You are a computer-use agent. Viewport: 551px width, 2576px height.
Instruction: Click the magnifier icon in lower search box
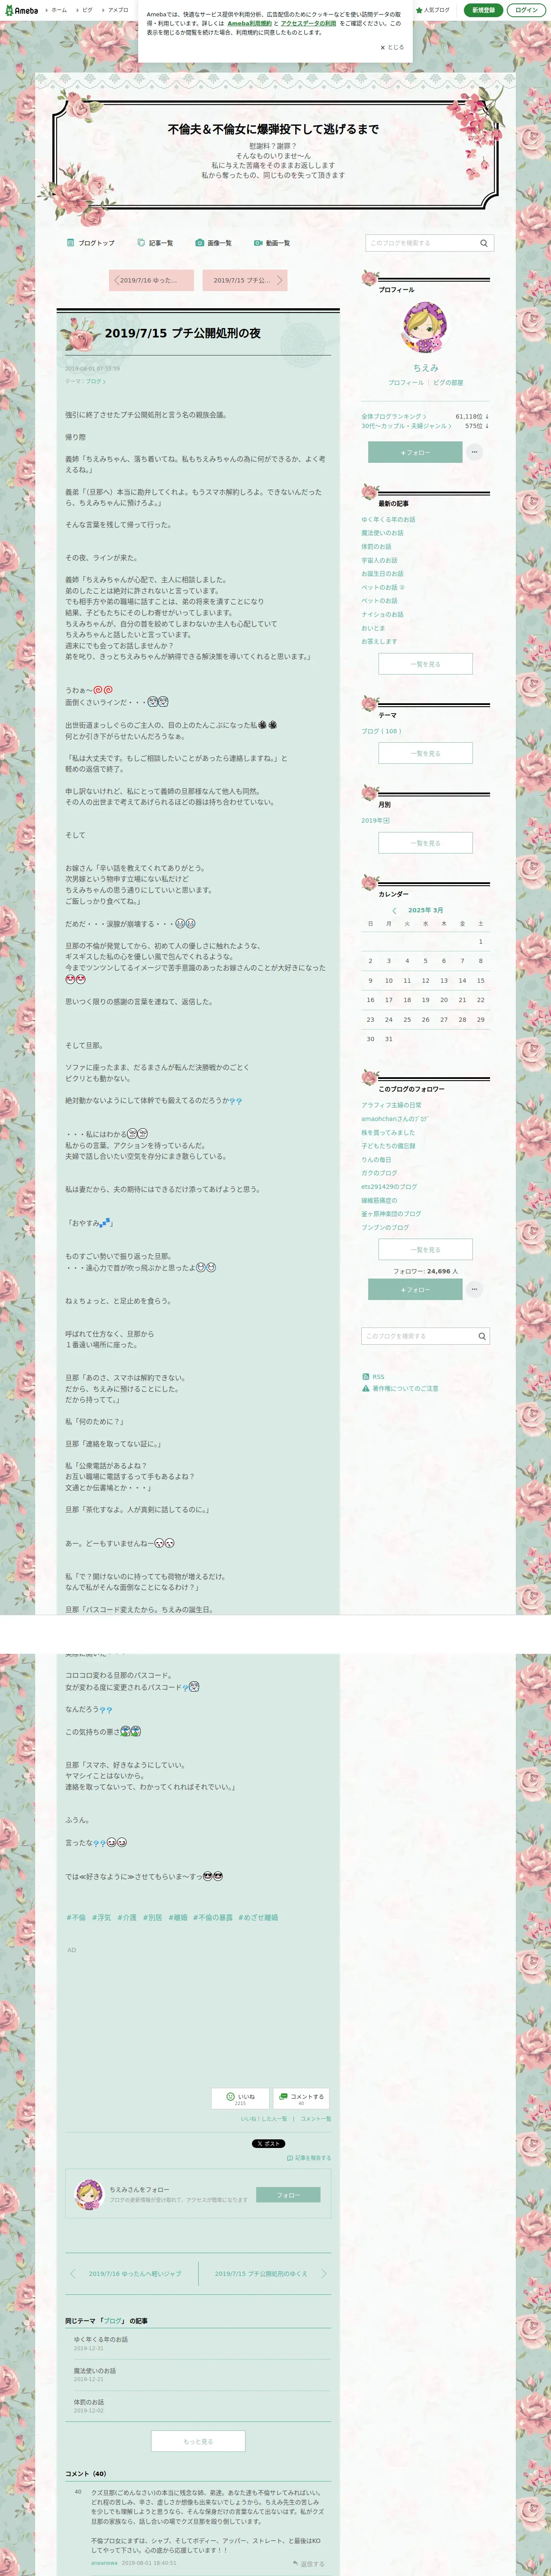482,1336
